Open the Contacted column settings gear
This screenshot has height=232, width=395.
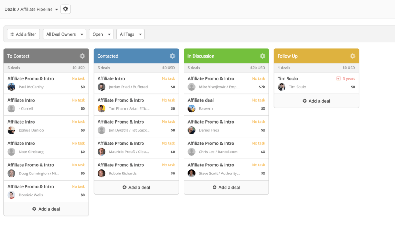pyautogui.click(x=172, y=56)
